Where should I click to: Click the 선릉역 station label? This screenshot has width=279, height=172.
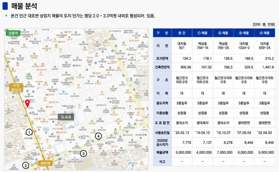12,32
